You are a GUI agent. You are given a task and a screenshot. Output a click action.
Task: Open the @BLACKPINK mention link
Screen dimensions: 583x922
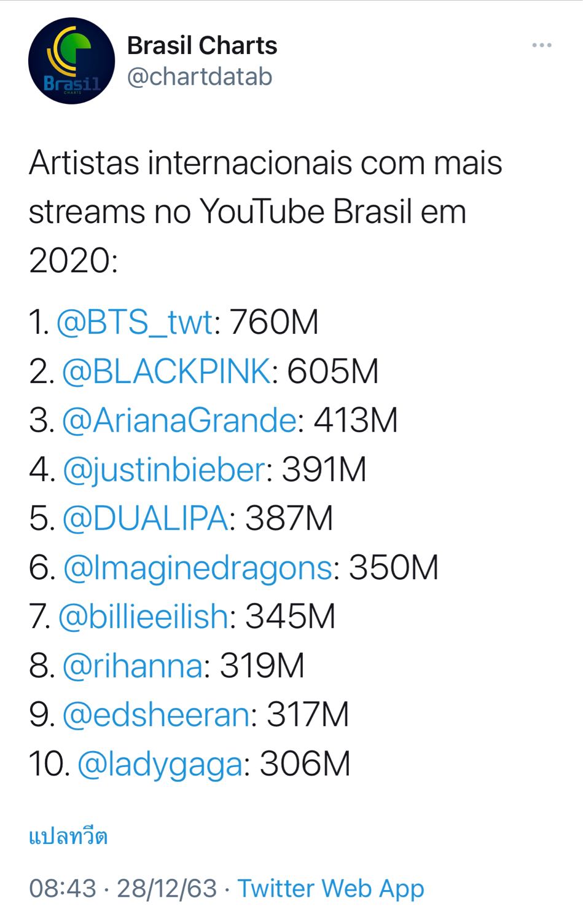pos(166,371)
